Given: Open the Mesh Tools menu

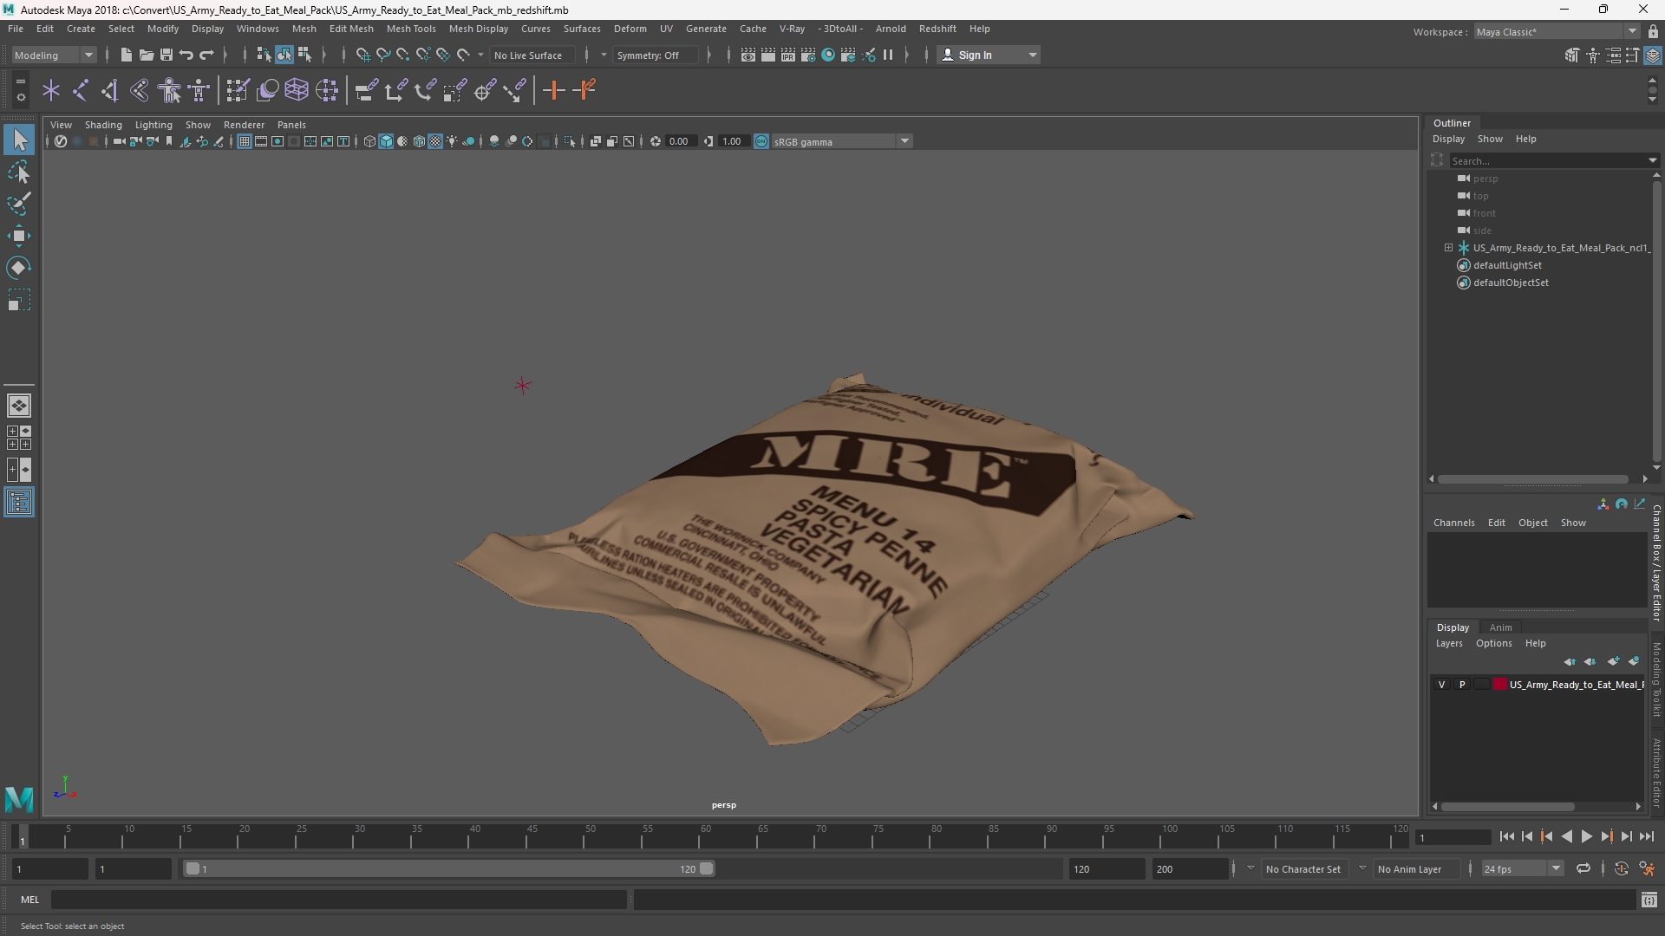Looking at the screenshot, I should 411,29.
